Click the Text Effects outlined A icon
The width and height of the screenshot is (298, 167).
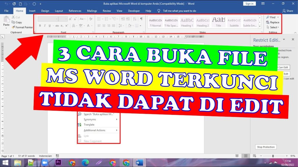click(x=74, y=26)
